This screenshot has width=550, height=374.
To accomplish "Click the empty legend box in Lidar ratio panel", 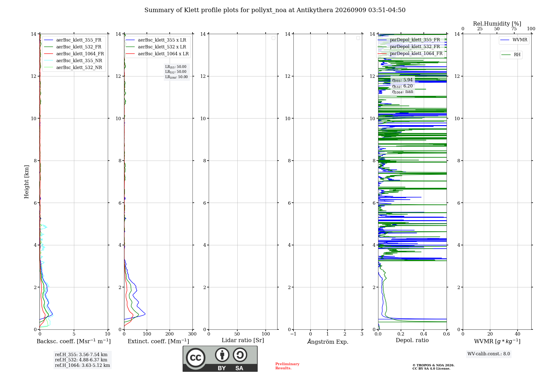I will (273, 38).
